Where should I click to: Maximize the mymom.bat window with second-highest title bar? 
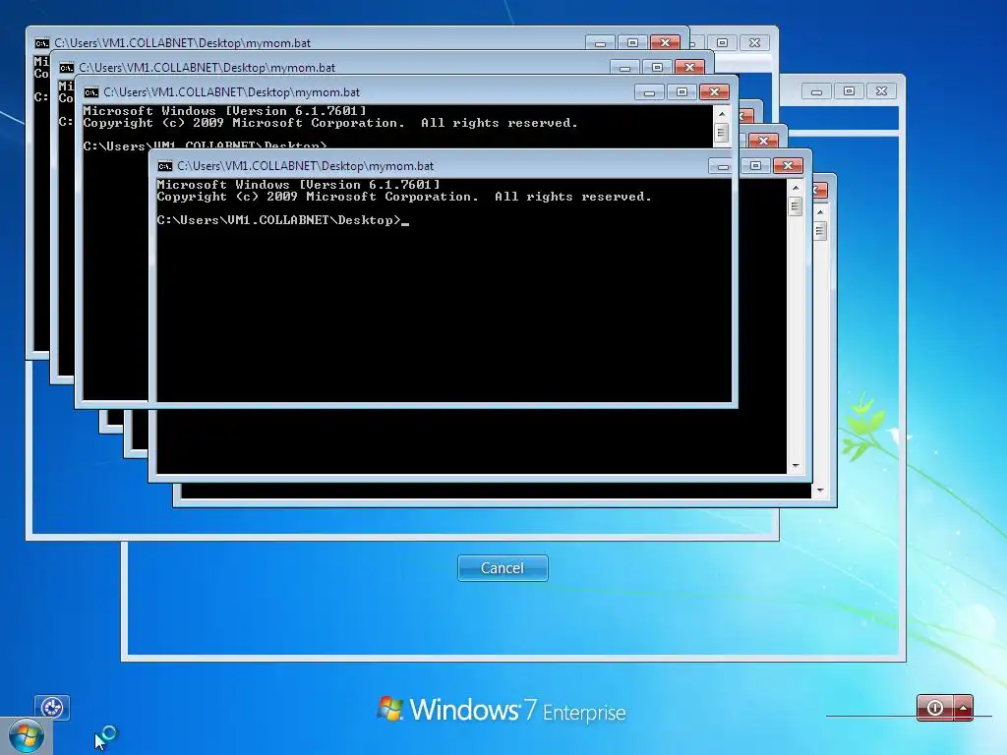coord(657,68)
